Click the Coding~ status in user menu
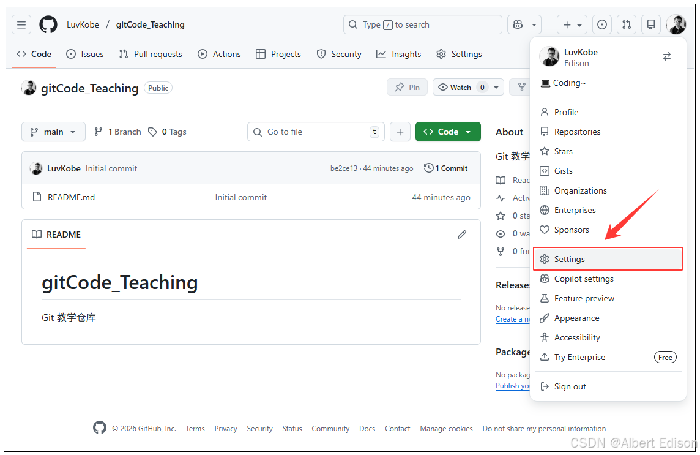 pos(563,83)
